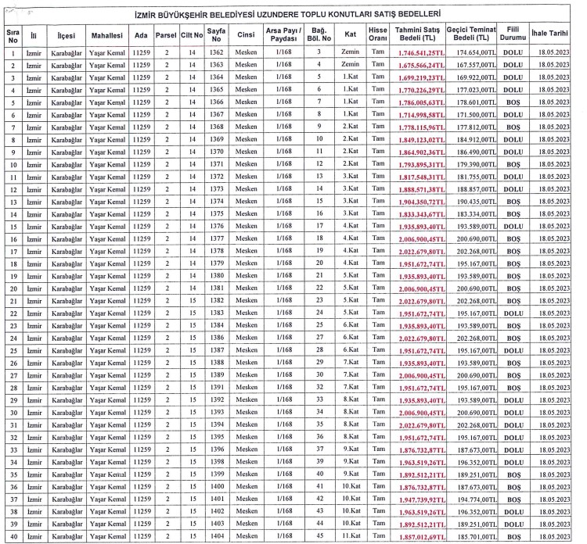The width and height of the screenshot is (587, 544).
Task: Click the sale price 1.699.219,23TL
Action: pyautogui.click(x=422, y=77)
